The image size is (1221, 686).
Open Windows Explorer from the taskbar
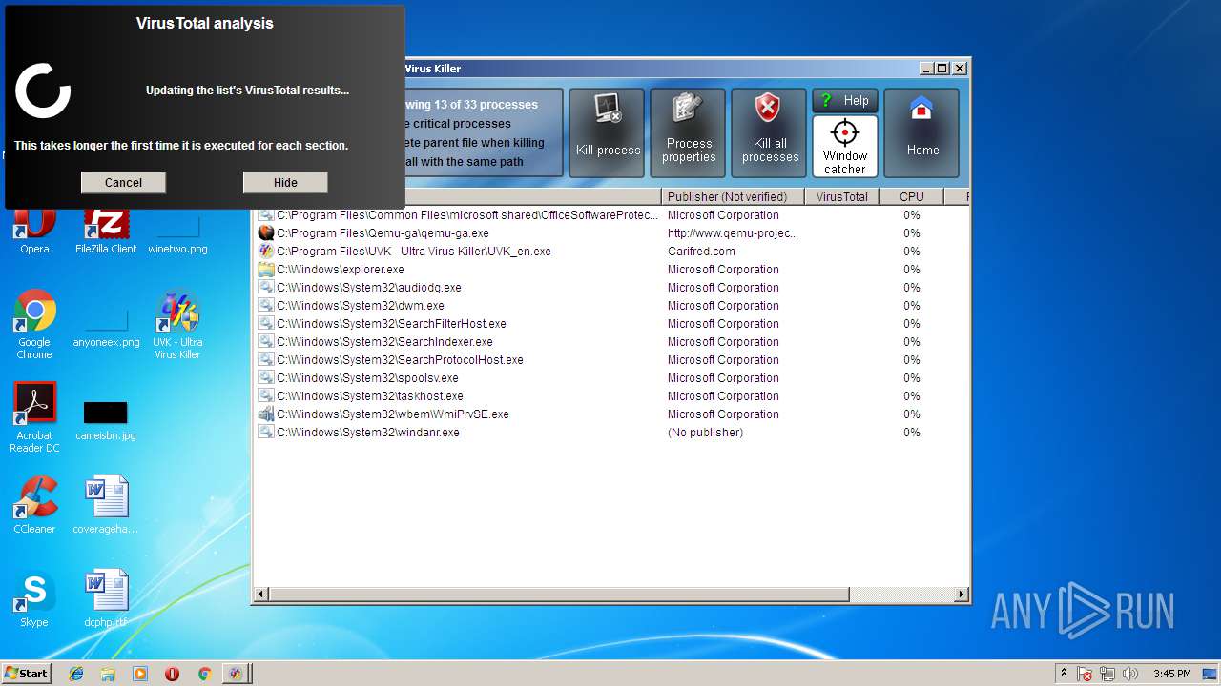point(108,674)
